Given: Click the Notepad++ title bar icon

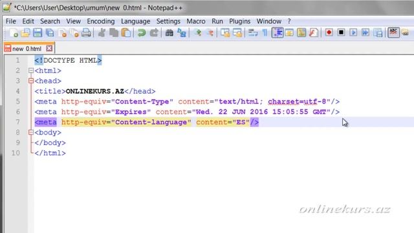Looking at the screenshot, I should click(6, 7).
